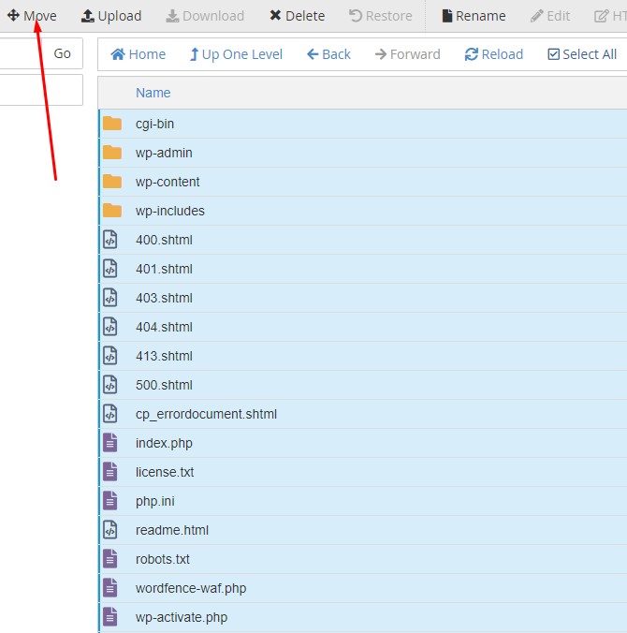This screenshot has height=633, width=627.
Task: Select the readme.html file name
Action: coord(172,530)
